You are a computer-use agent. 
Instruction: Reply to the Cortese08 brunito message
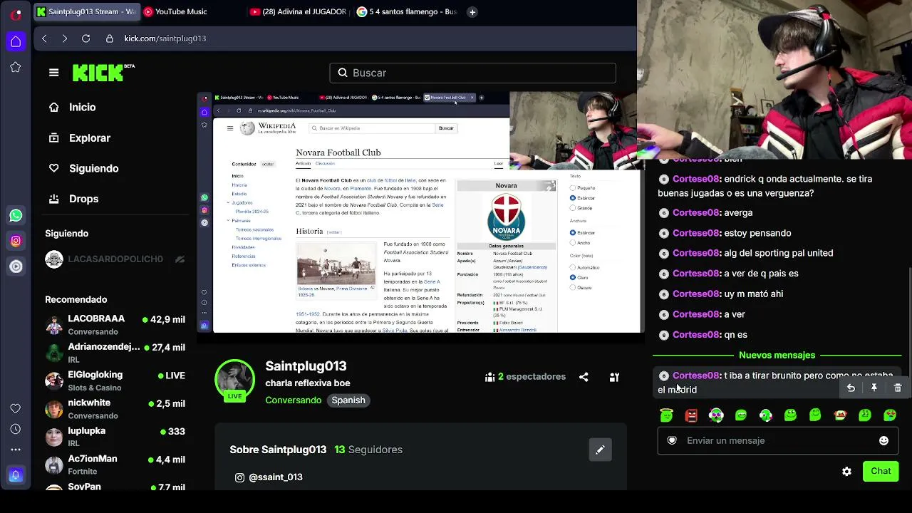tap(851, 388)
